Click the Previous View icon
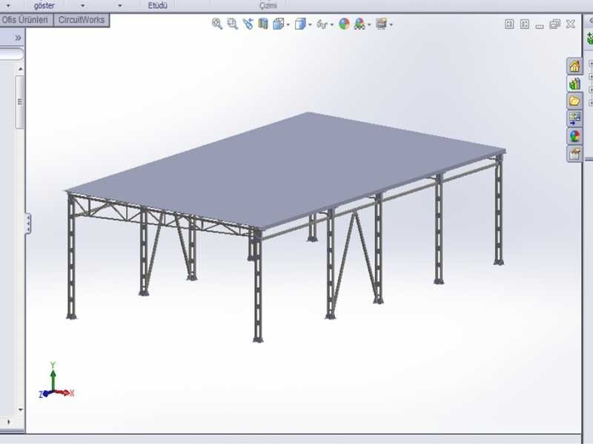This screenshot has width=593, height=444. [x=248, y=24]
